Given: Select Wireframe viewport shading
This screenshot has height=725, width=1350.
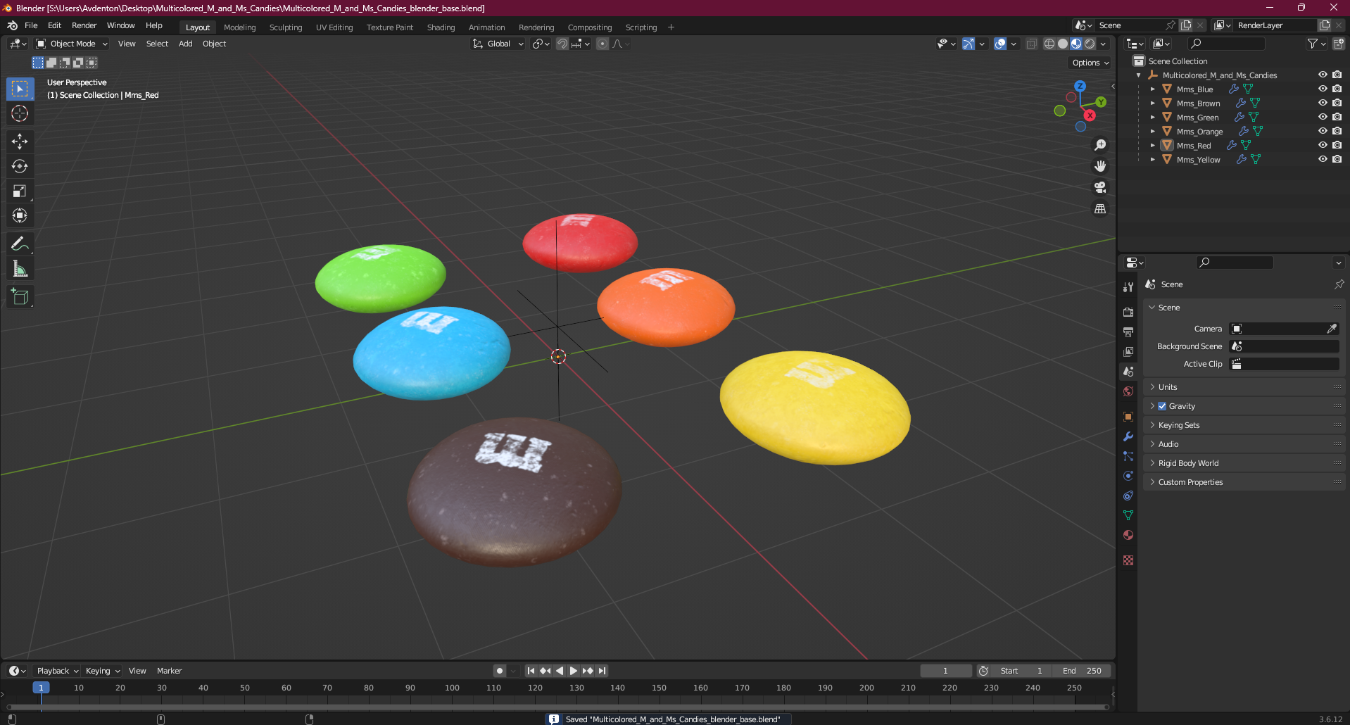Looking at the screenshot, I should tap(1049, 44).
